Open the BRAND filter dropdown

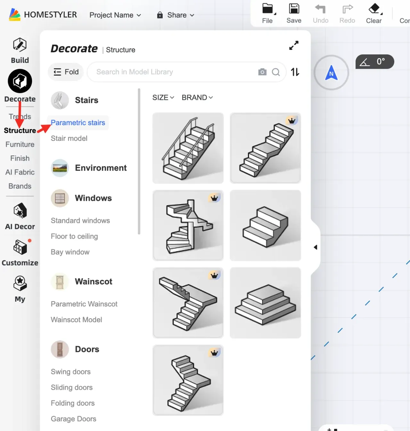coord(197,98)
